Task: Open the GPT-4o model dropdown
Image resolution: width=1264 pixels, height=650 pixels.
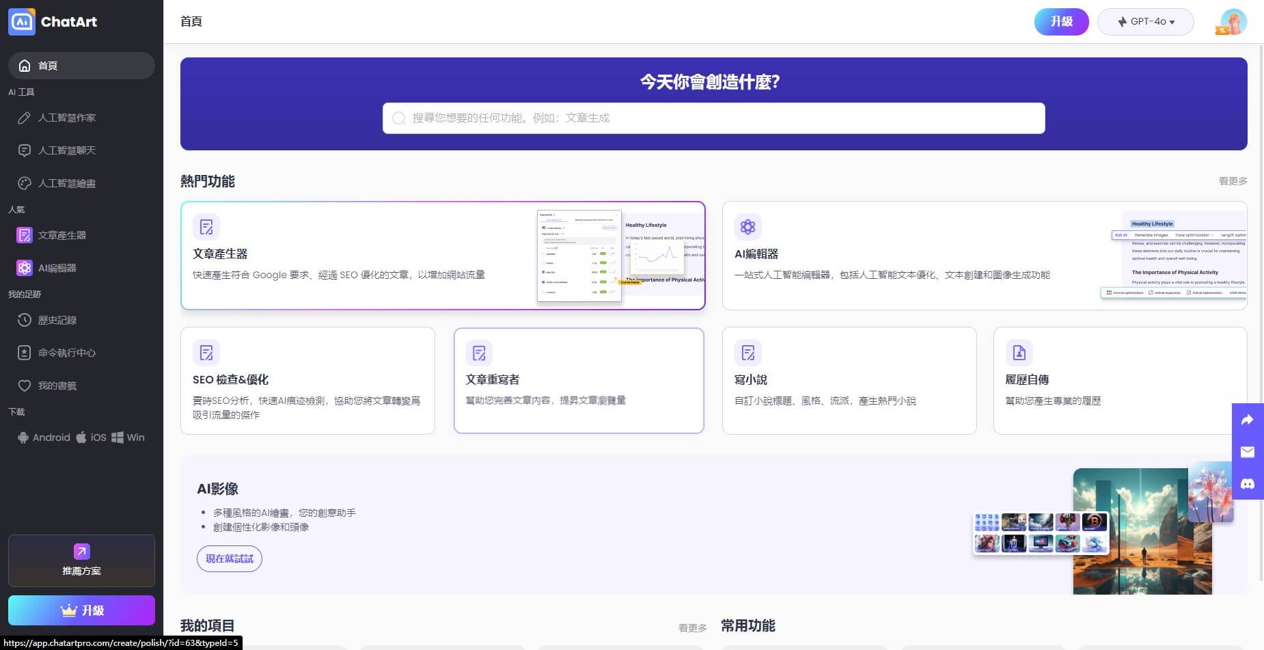Action: point(1146,22)
